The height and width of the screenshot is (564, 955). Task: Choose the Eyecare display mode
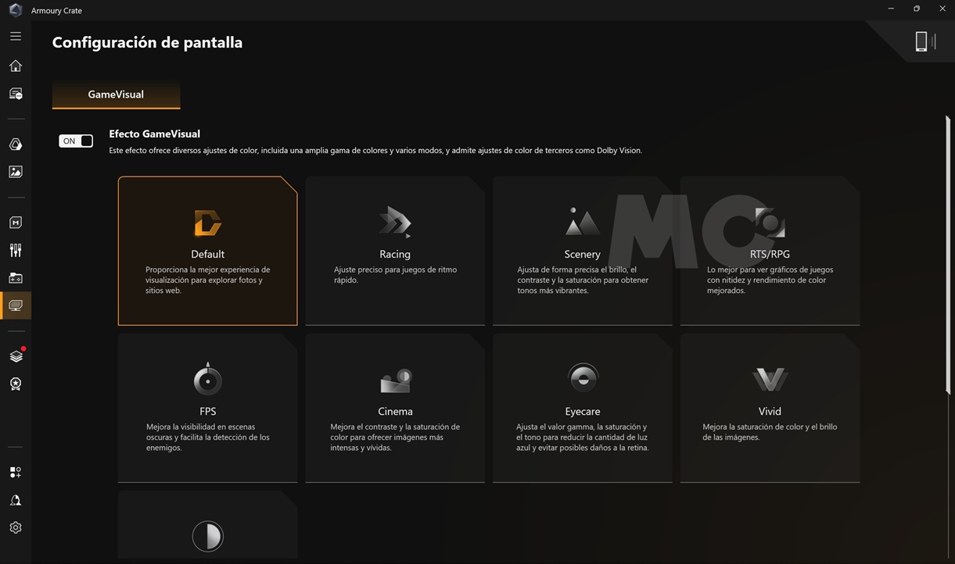click(x=583, y=407)
